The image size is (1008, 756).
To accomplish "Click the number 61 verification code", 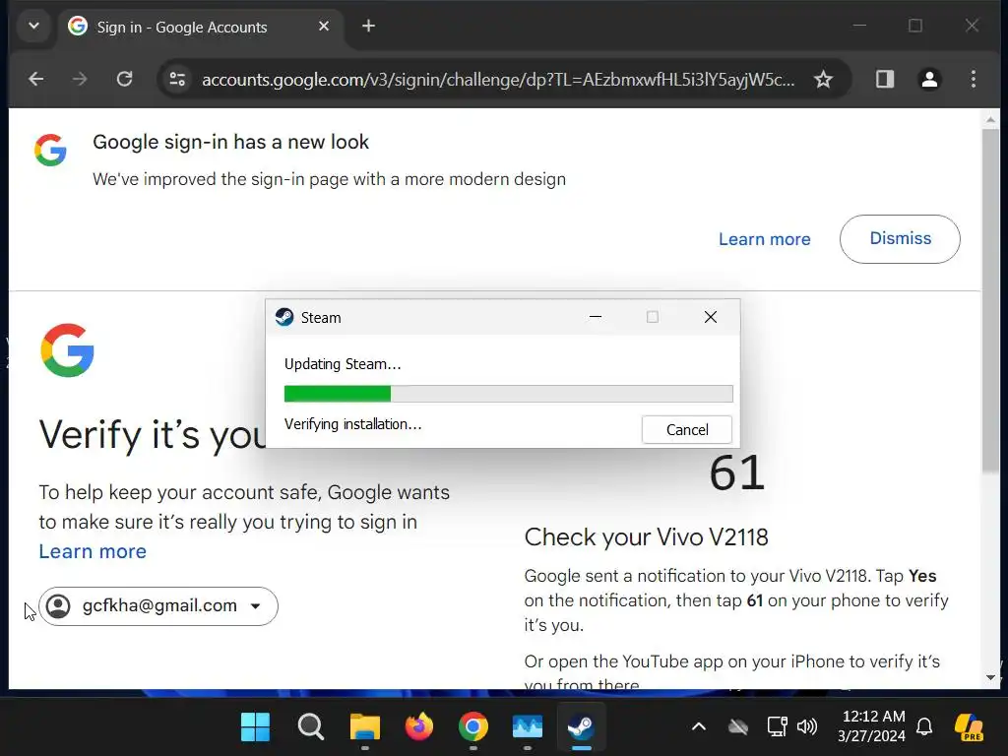I will tap(736, 473).
